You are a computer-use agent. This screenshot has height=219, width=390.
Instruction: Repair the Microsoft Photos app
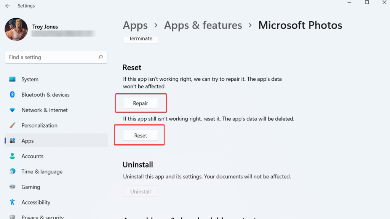pyautogui.click(x=141, y=103)
